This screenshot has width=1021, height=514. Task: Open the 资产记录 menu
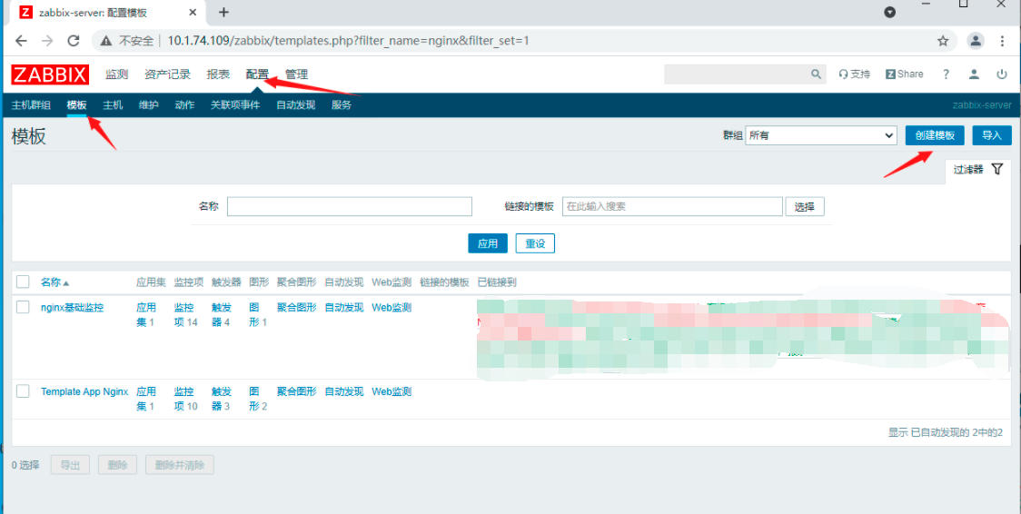(167, 74)
